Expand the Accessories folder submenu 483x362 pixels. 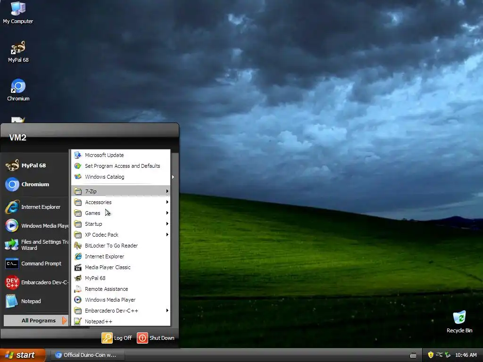point(121,202)
